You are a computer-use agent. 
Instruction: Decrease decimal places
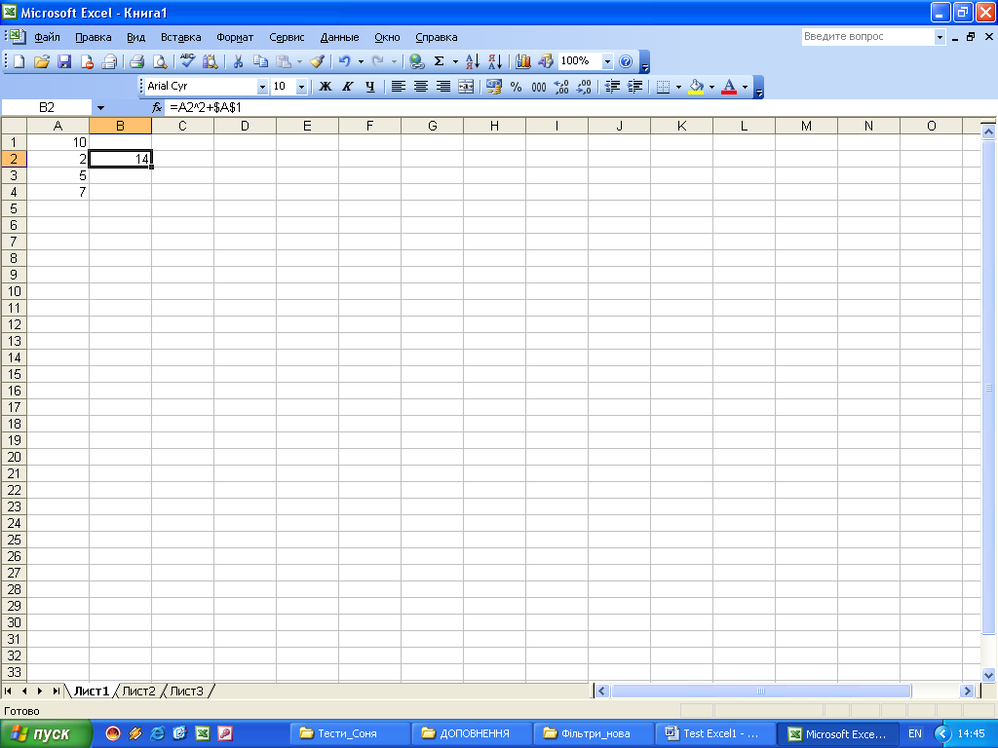(x=585, y=87)
